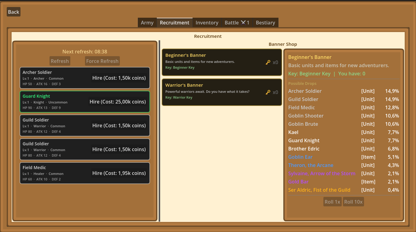
Task: Click the key icon on Beginner's Banner
Action: pos(268,62)
